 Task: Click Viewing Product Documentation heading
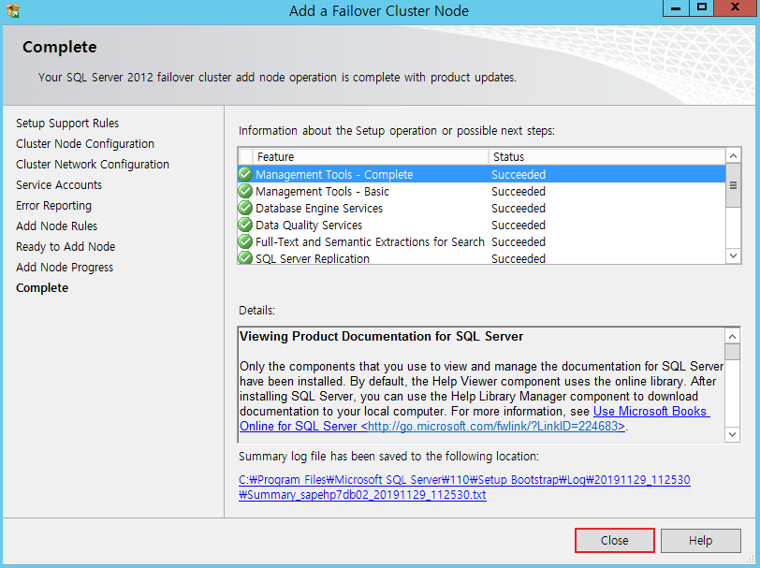[382, 336]
